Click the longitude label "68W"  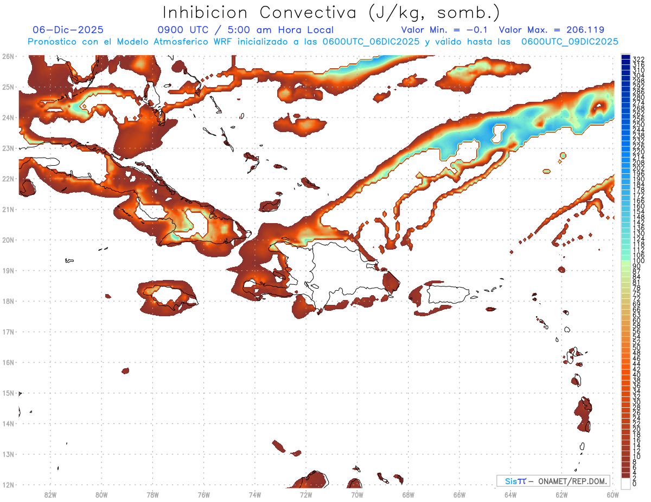(409, 494)
